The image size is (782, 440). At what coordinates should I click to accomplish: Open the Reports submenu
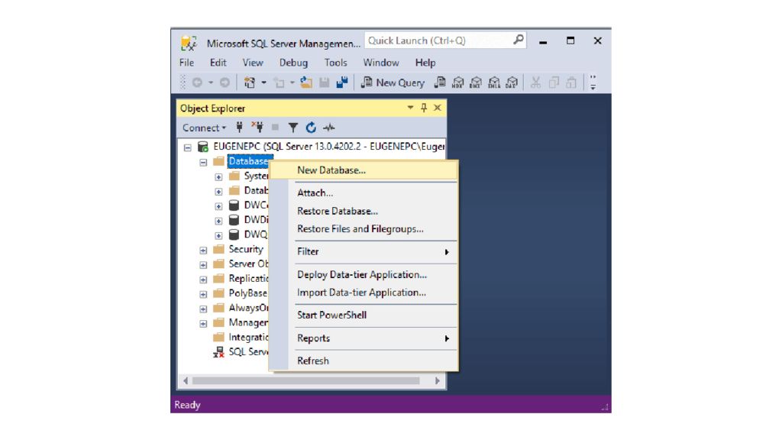[x=364, y=338]
